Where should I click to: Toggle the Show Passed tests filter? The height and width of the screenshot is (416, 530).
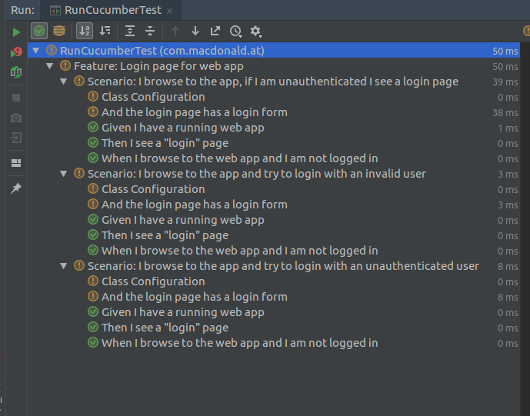pos(38,32)
